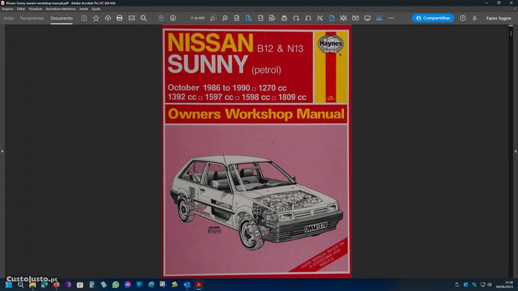Click the save file icon
The width and height of the screenshot is (518, 291).
(x=84, y=18)
